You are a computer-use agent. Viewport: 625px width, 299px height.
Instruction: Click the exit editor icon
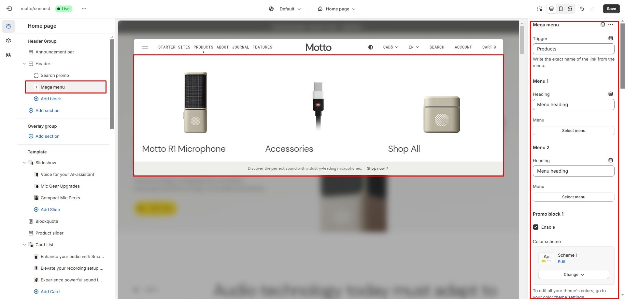pos(9,9)
